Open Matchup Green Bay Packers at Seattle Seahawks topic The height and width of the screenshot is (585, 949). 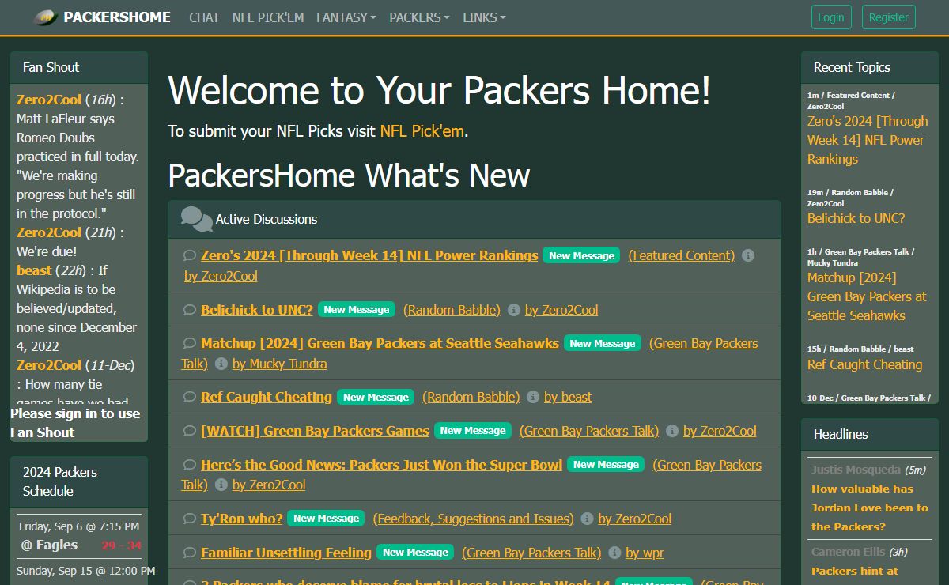coord(380,343)
